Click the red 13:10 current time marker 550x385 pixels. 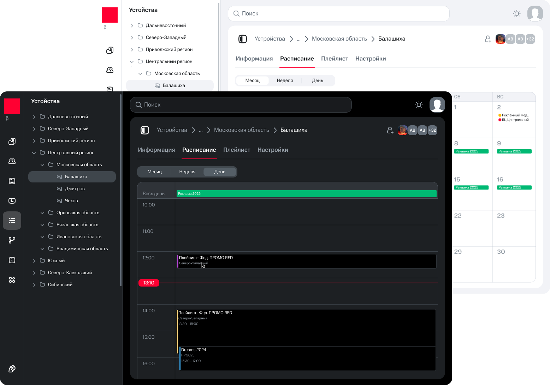click(149, 283)
